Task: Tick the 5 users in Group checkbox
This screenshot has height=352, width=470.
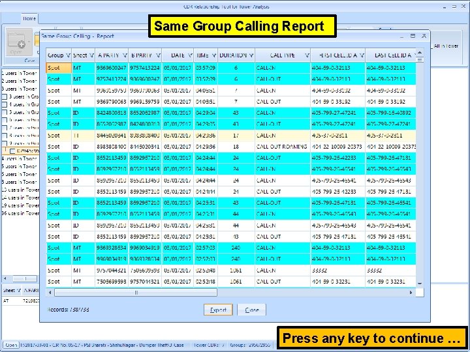Action: pyautogui.click(x=5, y=113)
